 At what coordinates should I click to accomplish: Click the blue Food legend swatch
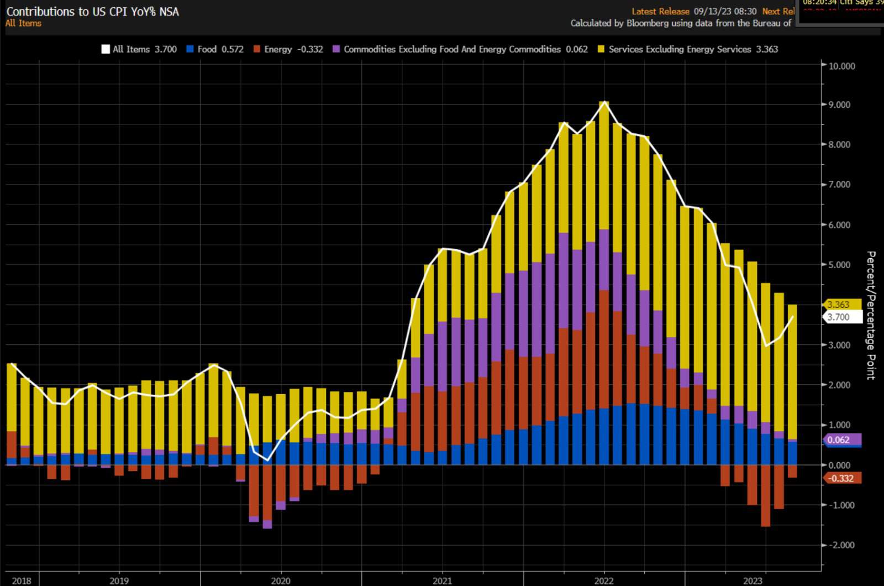coord(191,49)
